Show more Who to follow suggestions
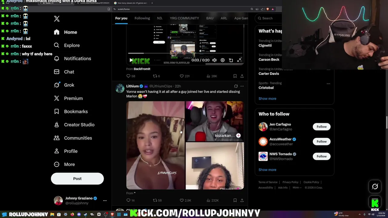The image size is (388, 218). [267, 170]
